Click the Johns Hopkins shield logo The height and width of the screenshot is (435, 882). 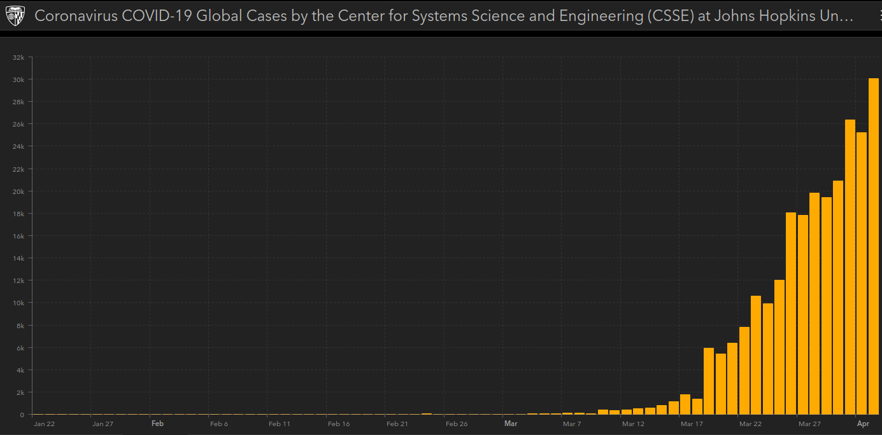[15, 17]
